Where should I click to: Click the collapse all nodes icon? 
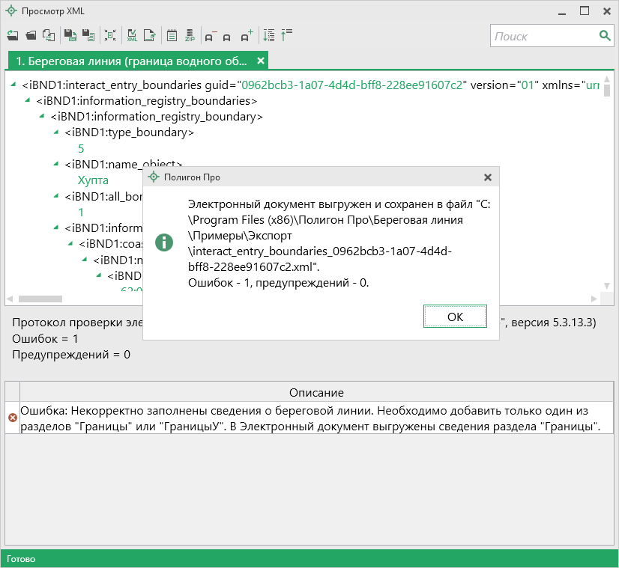coord(286,35)
